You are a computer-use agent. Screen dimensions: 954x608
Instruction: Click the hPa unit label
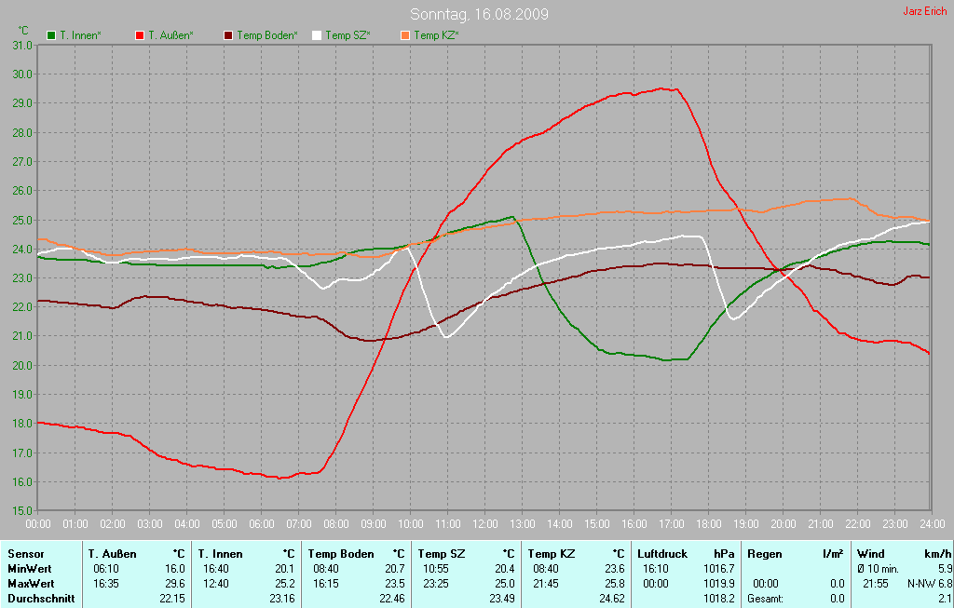pos(724,554)
